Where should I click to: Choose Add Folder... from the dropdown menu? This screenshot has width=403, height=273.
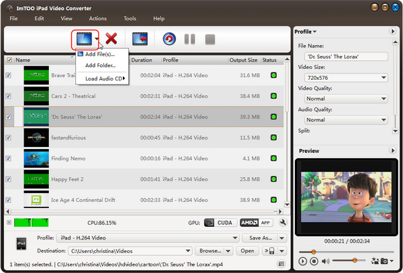(x=102, y=66)
